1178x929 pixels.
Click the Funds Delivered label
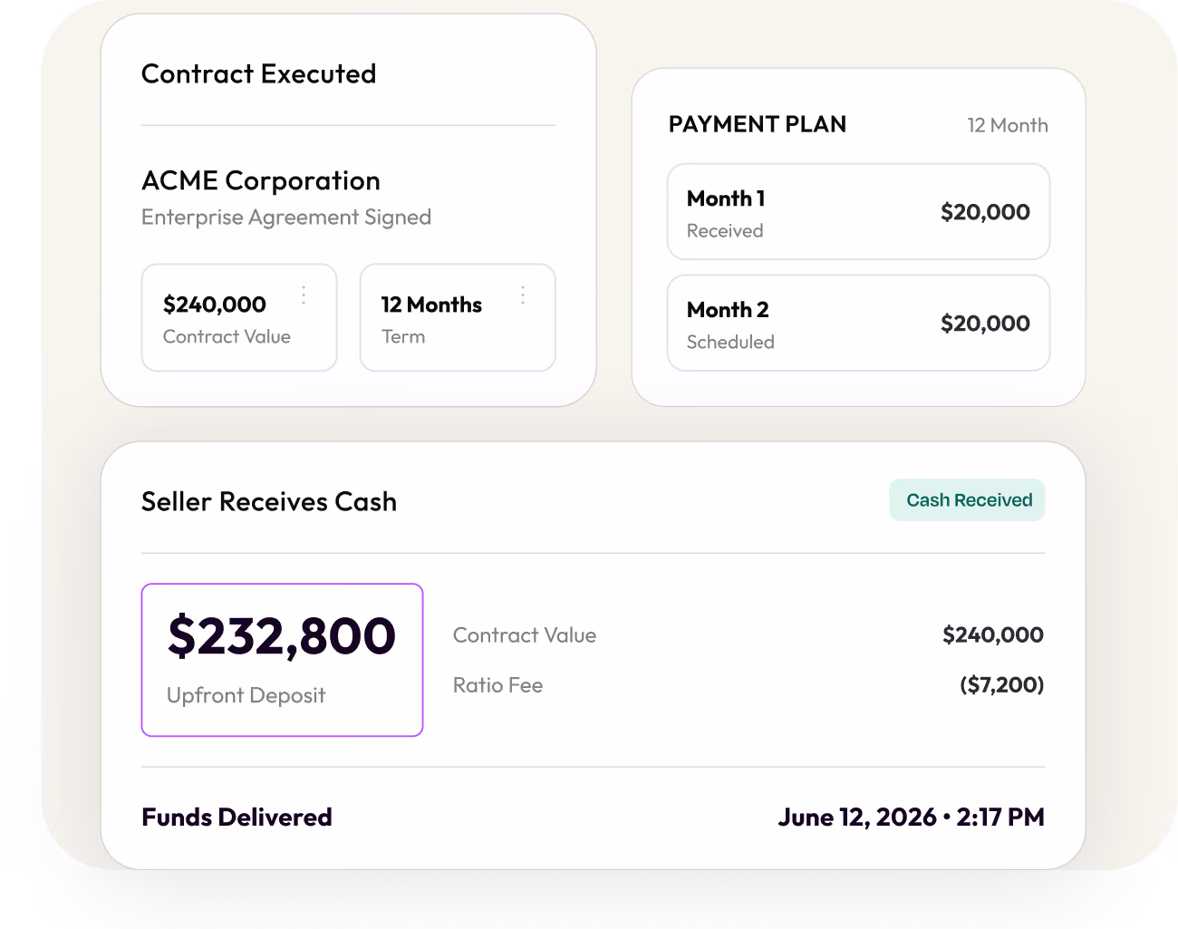(237, 817)
